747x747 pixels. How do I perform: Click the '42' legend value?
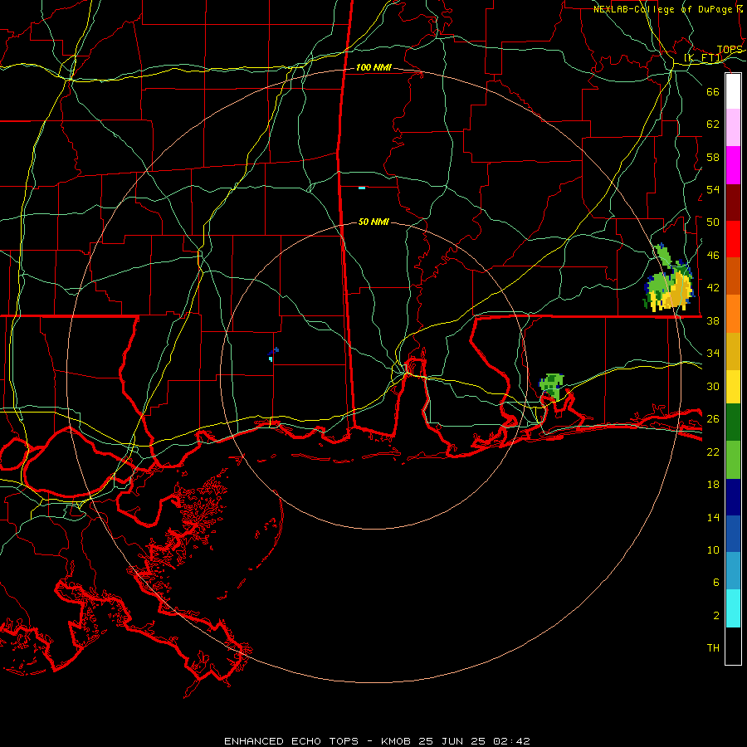click(713, 288)
